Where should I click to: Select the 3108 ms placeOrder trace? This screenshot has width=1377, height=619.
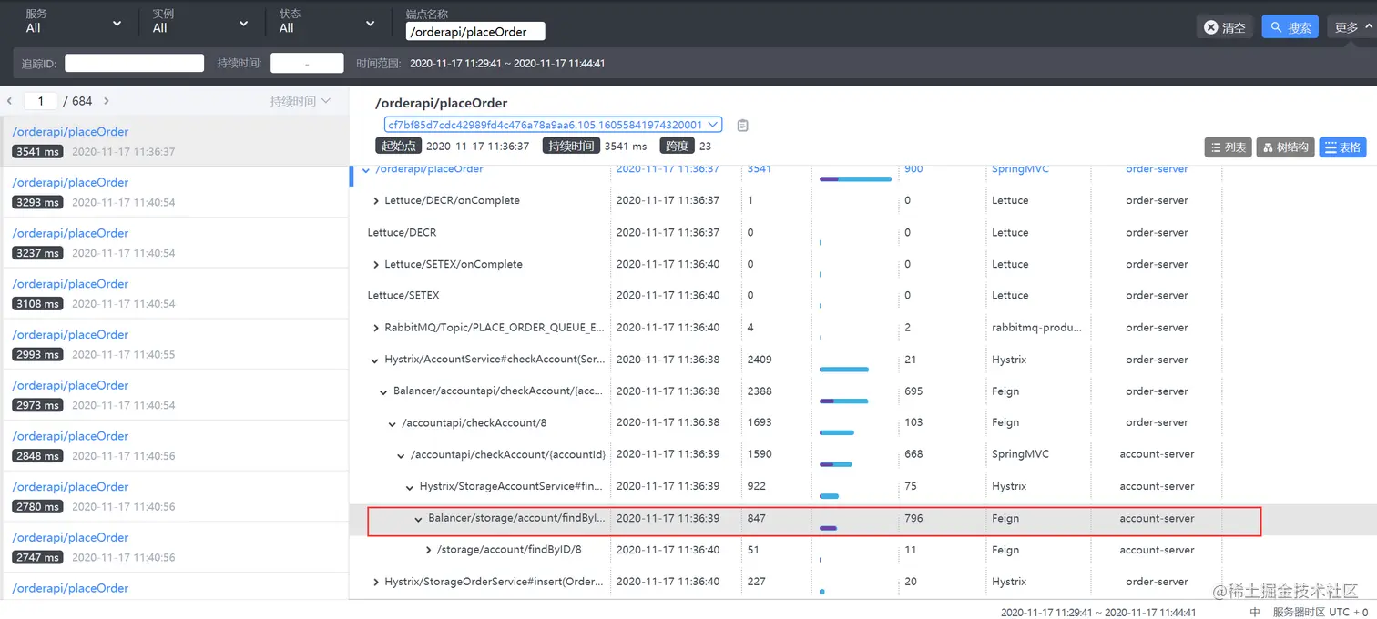point(176,293)
